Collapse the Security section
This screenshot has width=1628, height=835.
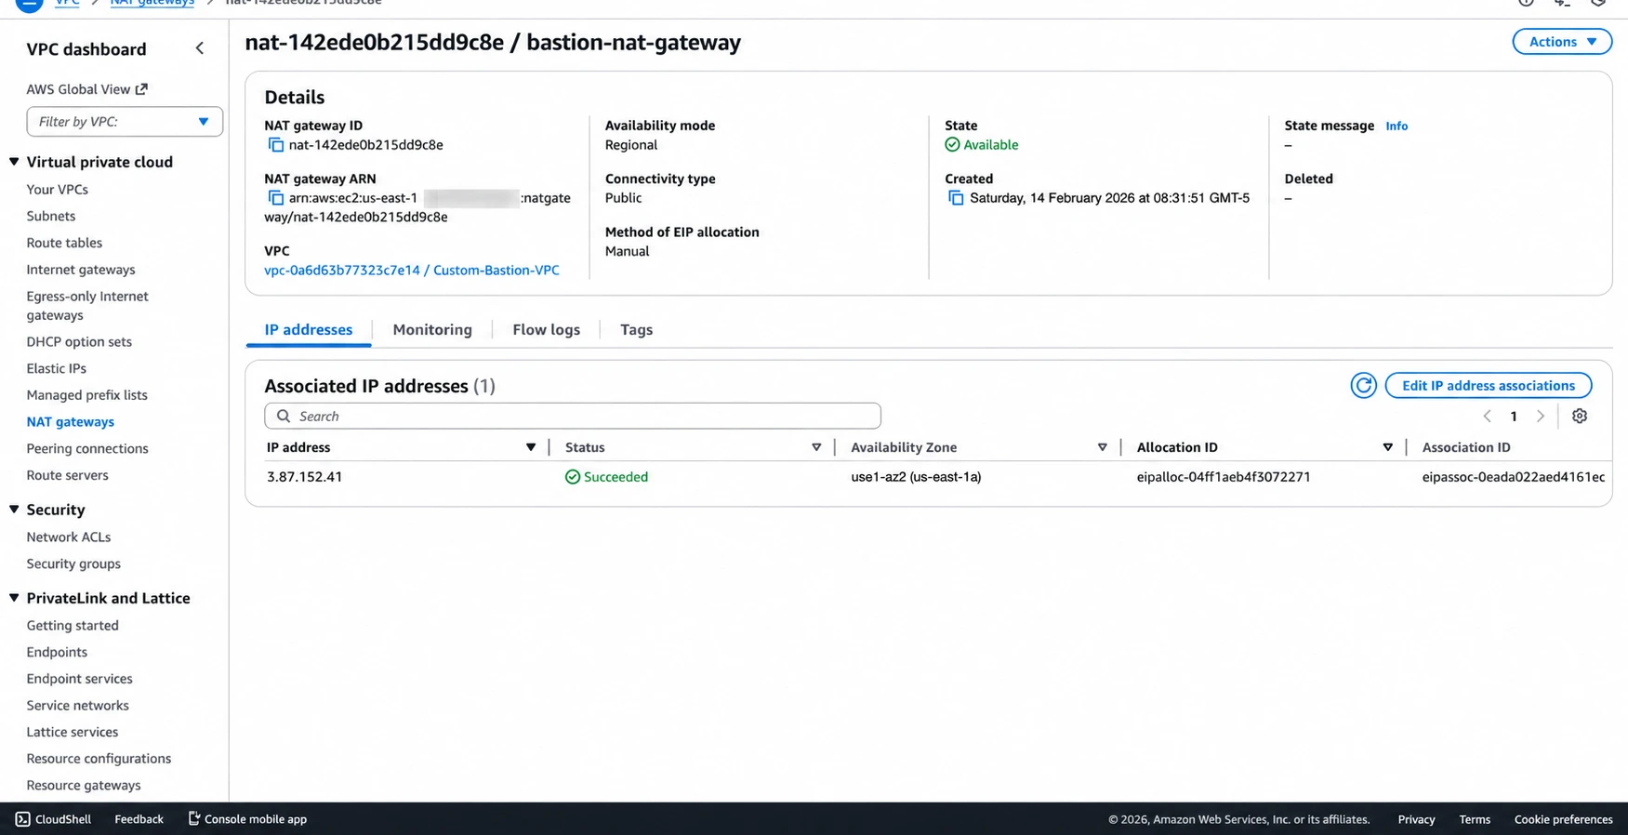point(14,510)
